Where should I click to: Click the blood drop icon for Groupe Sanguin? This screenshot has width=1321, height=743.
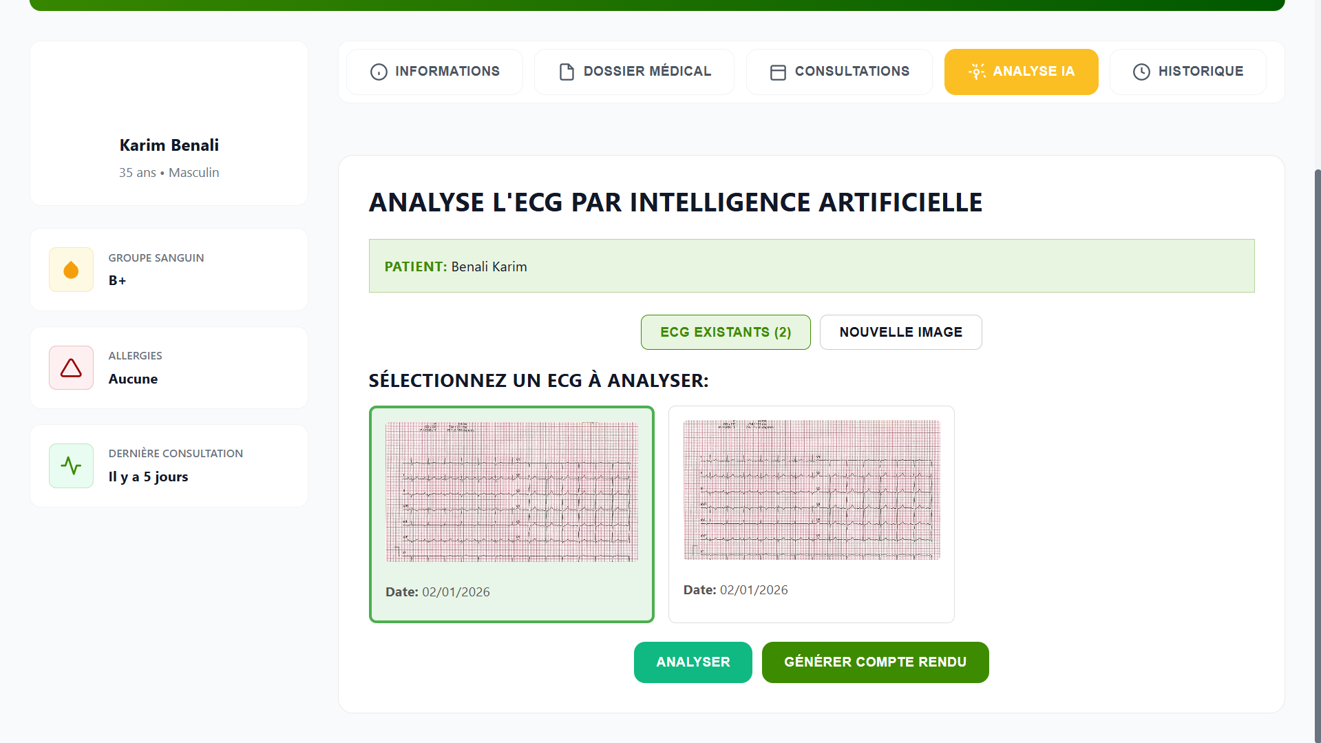pyautogui.click(x=71, y=270)
